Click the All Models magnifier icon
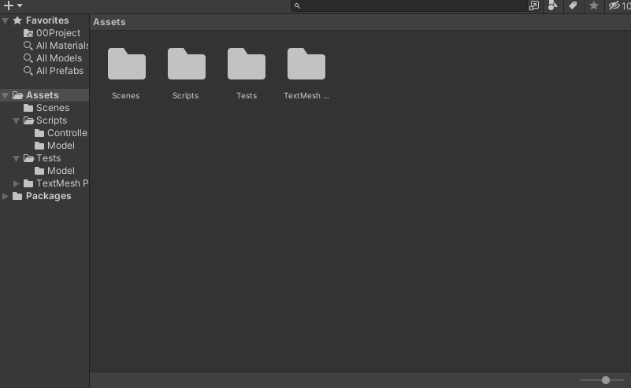The image size is (631, 388). [28, 58]
